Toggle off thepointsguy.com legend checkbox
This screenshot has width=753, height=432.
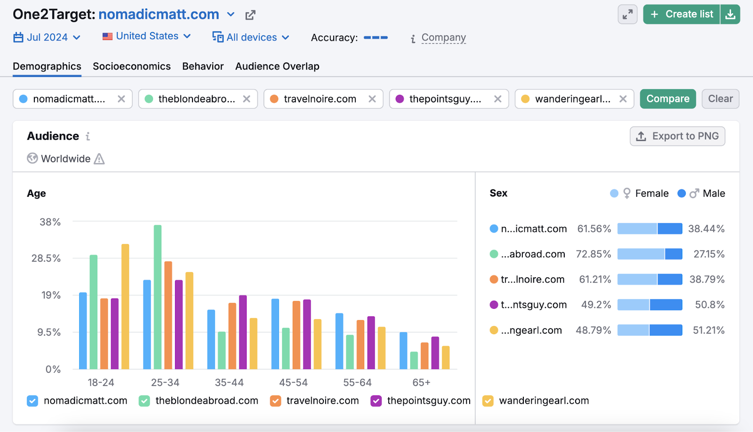pyautogui.click(x=376, y=401)
